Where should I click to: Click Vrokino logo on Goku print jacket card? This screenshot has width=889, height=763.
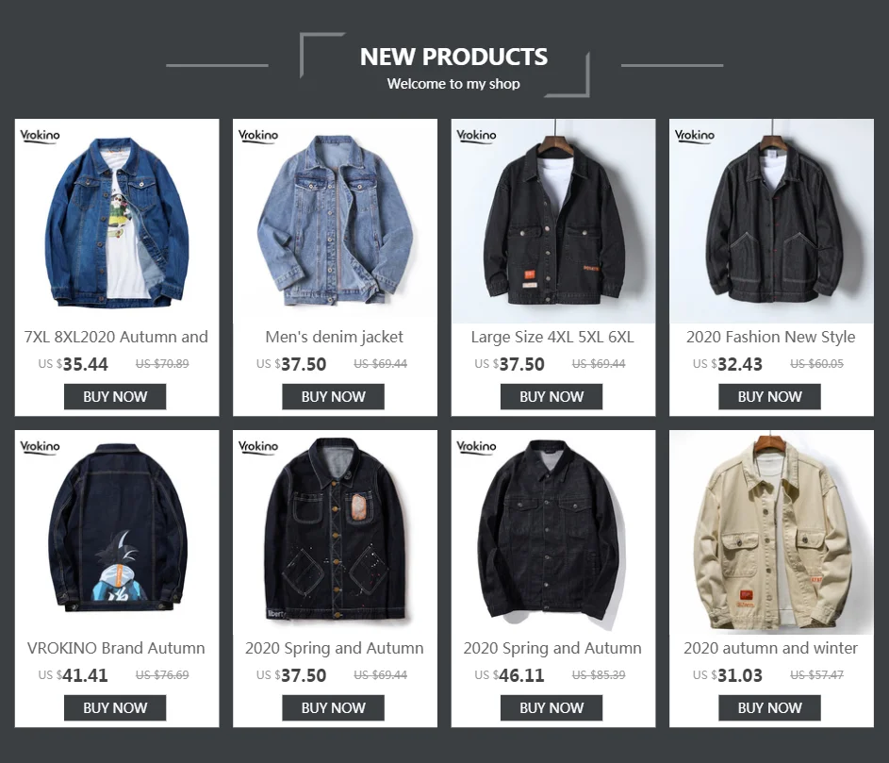pyautogui.click(x=40, y=447)
